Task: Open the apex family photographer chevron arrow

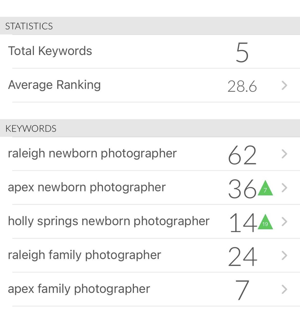Action: pyautogui.click(x=284, y=289)
